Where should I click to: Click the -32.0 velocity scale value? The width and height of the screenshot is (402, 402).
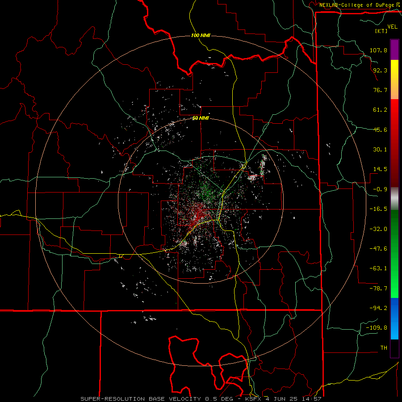378,229
